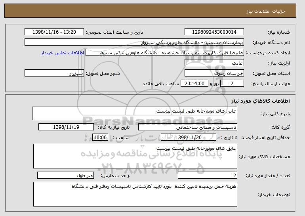Click the ایجاد کننده درخواست label
Viewport: 305px width, 216px height.
(x=268, y=53)
